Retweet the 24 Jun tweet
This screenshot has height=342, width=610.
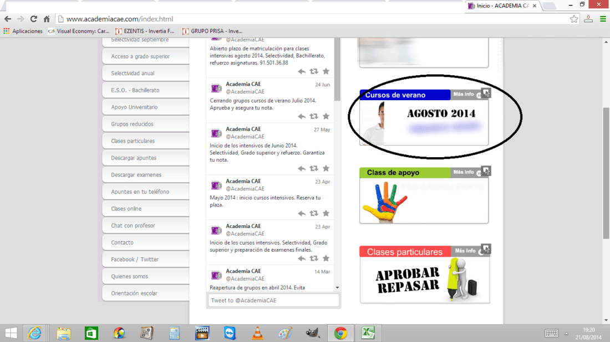click(313, 116)
